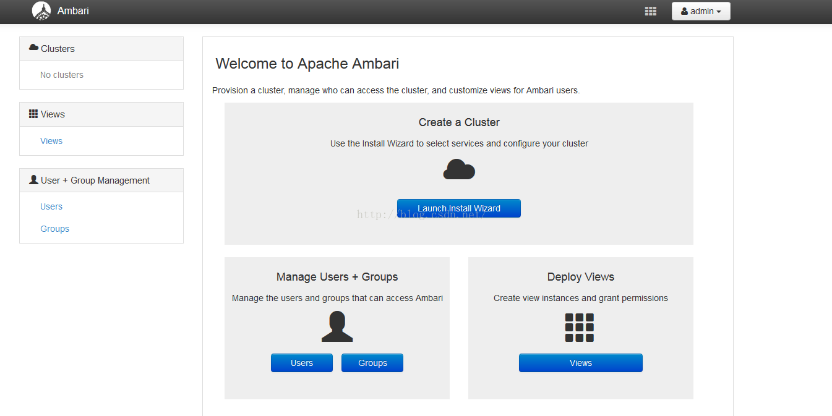
Task: Click the Ambari logo icon
Action: tap(41, 11)
